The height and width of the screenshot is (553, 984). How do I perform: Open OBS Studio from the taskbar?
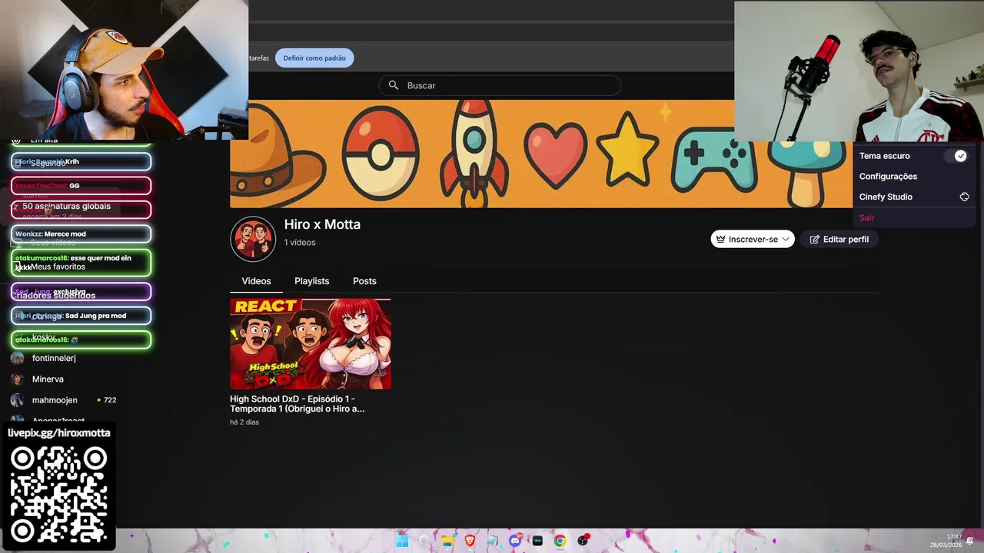(583, 541)
